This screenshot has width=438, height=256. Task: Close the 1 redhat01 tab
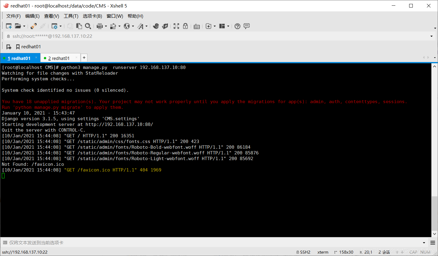36,58
